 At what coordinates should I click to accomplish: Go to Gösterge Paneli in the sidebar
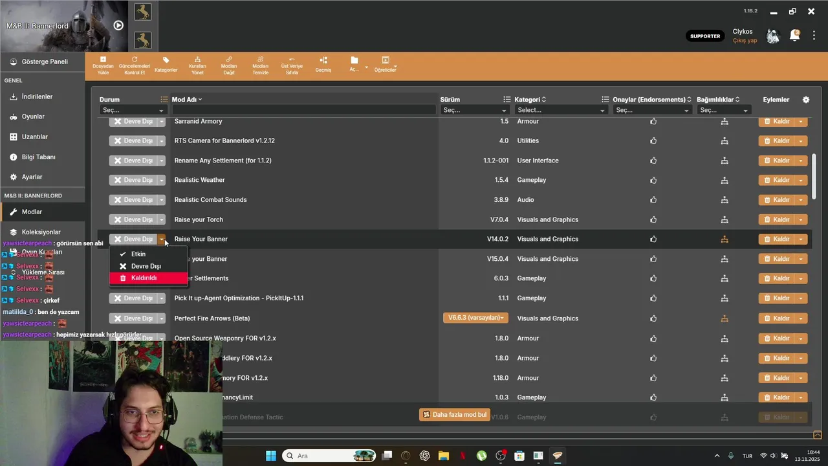tap(42, 61)
